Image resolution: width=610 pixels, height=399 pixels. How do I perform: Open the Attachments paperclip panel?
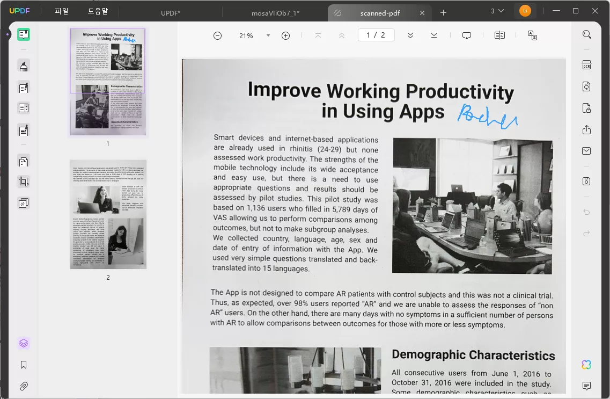[24, 386]
